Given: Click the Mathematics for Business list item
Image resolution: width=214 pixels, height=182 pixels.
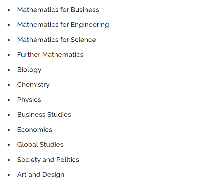Looking at the screenshot, I should (58, 10).
